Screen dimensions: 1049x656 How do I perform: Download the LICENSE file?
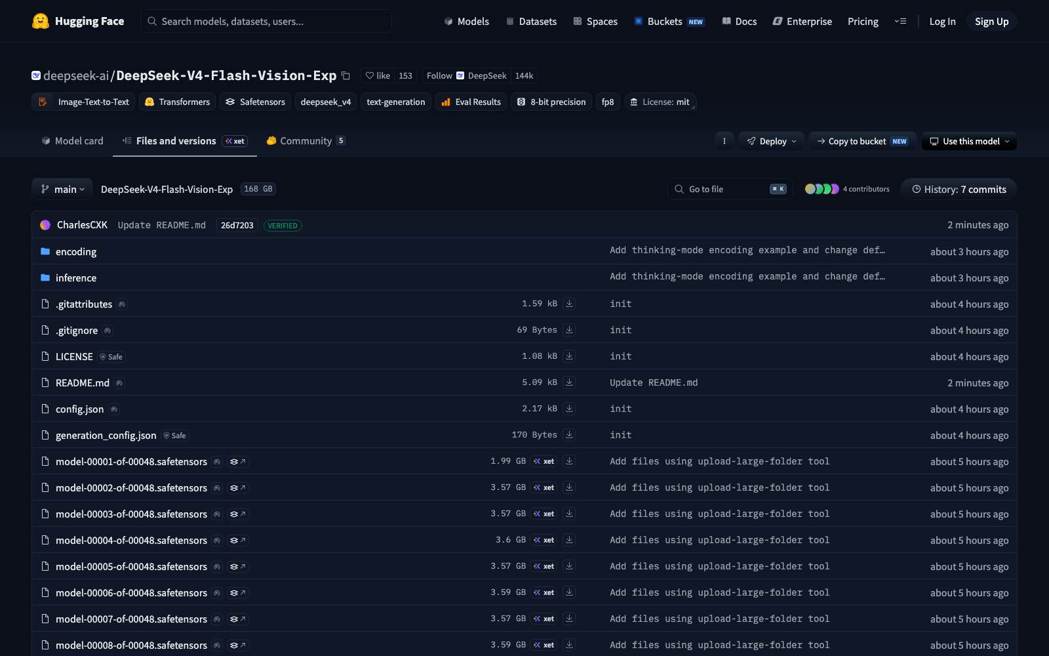click(x=569, y=356)
